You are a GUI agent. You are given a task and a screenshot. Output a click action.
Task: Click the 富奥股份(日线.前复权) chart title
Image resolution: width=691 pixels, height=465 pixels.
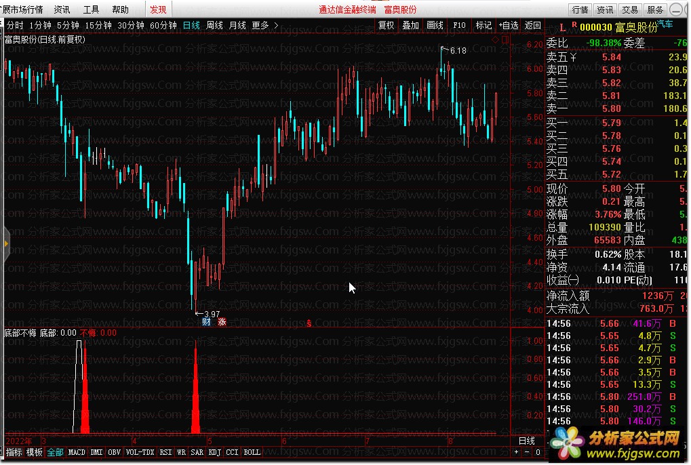click(x=45, y=39)
